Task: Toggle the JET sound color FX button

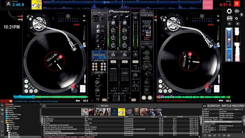Action: (102, 53)
